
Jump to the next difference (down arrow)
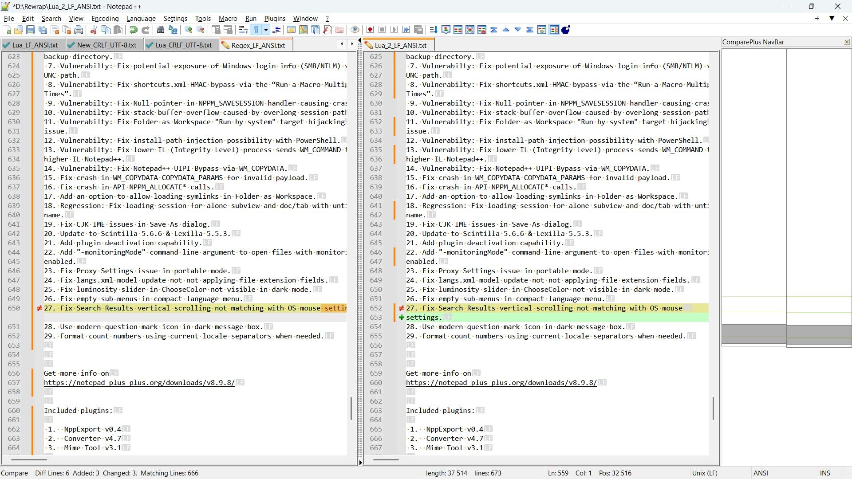[x=518, y=30]
